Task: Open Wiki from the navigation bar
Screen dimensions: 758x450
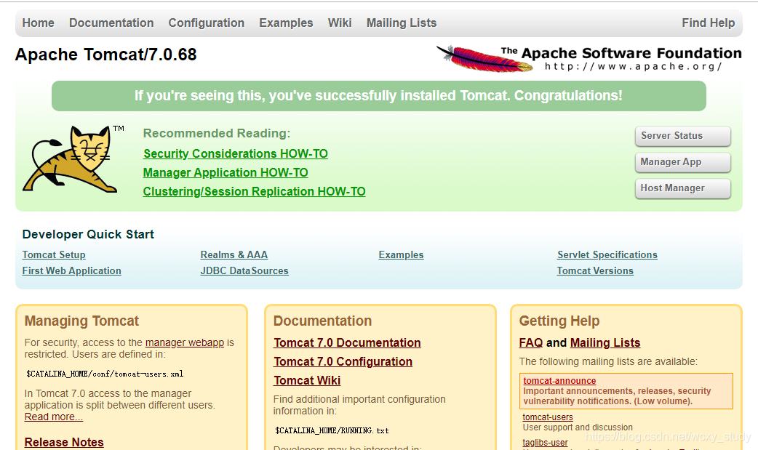Action: (340, 23)
